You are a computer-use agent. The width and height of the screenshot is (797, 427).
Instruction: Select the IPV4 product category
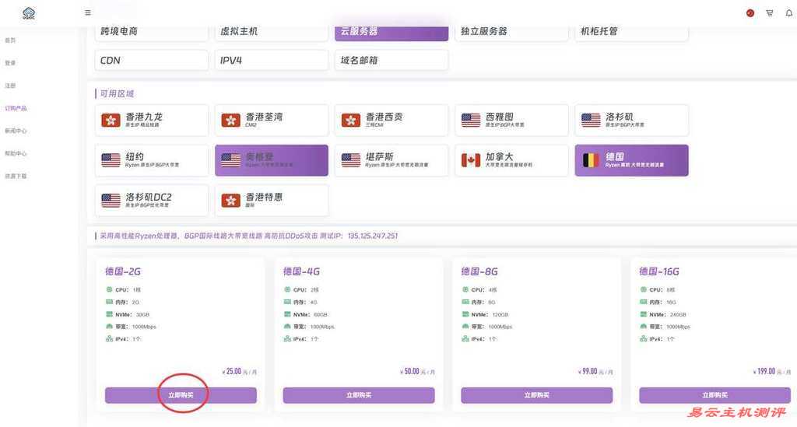pos(272,61)
